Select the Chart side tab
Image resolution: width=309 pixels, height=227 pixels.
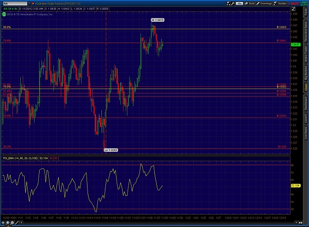pos(306,87)
